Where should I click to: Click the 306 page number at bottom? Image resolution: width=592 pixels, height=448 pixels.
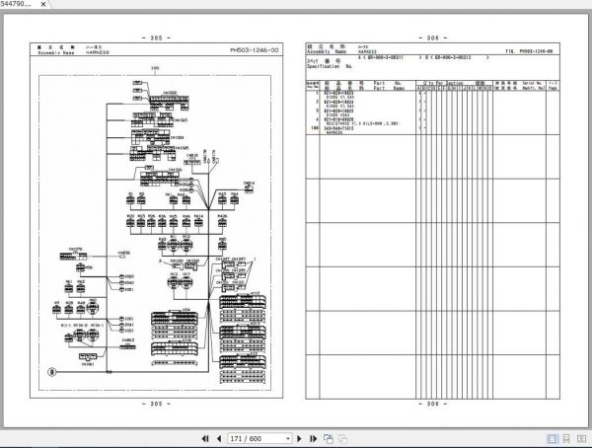433,404
